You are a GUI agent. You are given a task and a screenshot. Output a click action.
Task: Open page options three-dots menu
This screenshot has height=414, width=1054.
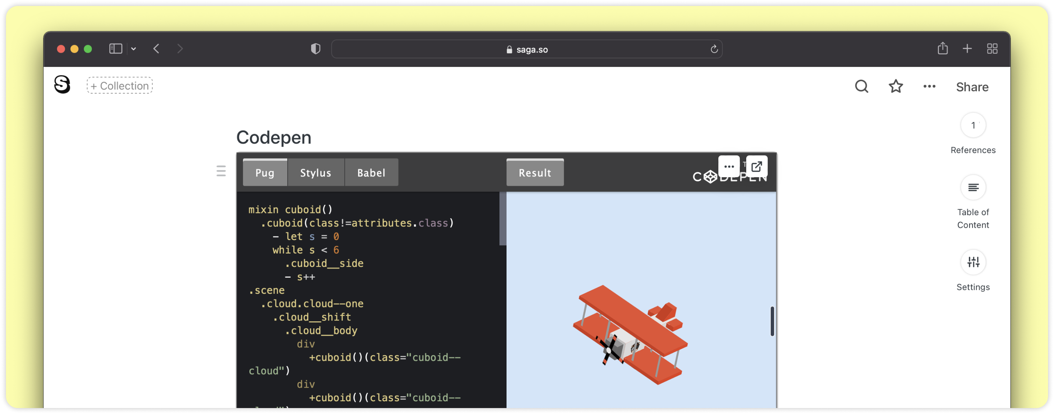[929, 86]
